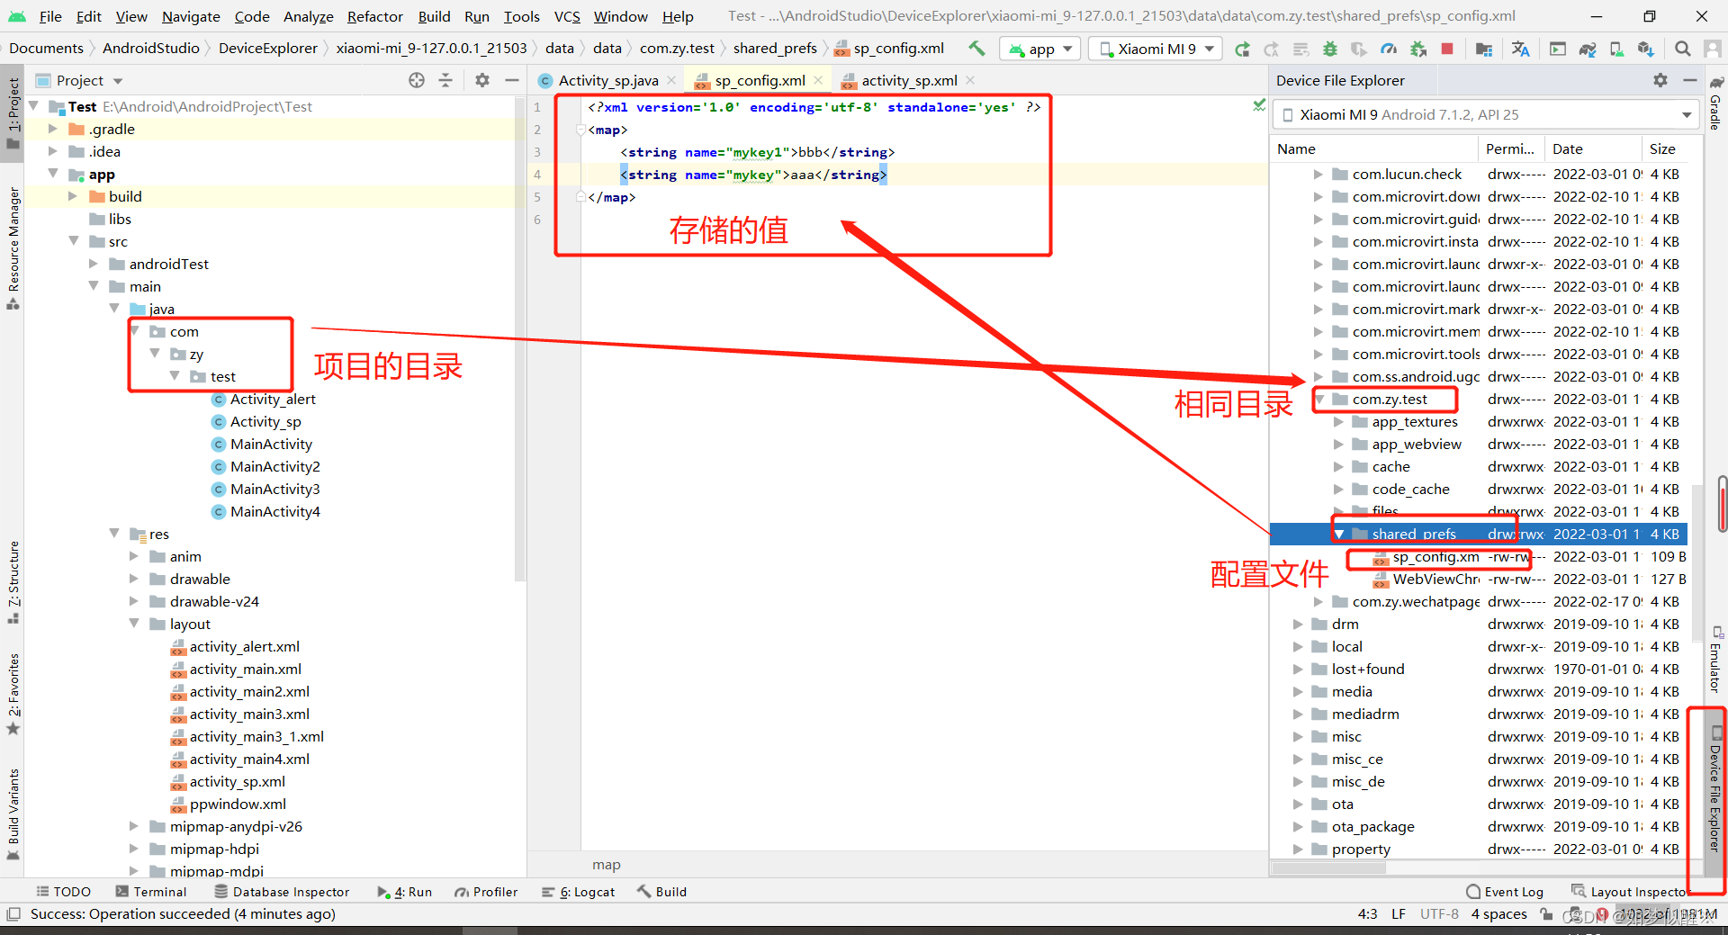Screen dimensions: 1728x935
Task: Collapse the res folder in Project tree
Action: pyautogui.click(x=114, y=534)
